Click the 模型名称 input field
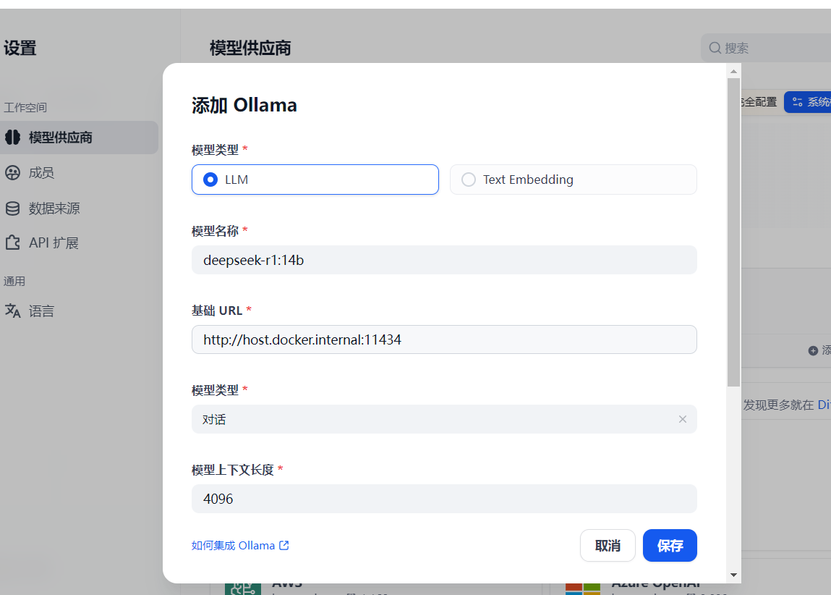This screenshot has height=595, width=831. [x=444, y=260]
